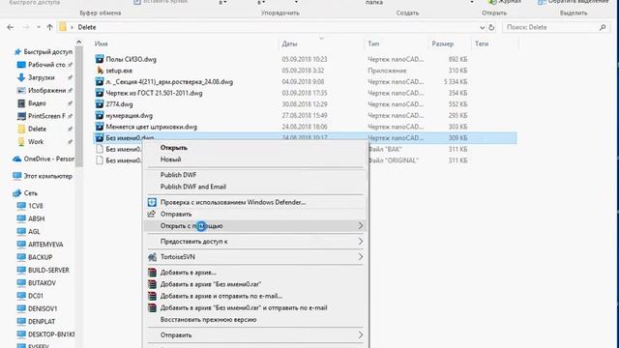Sort by the Дата column header

[289, 43]
